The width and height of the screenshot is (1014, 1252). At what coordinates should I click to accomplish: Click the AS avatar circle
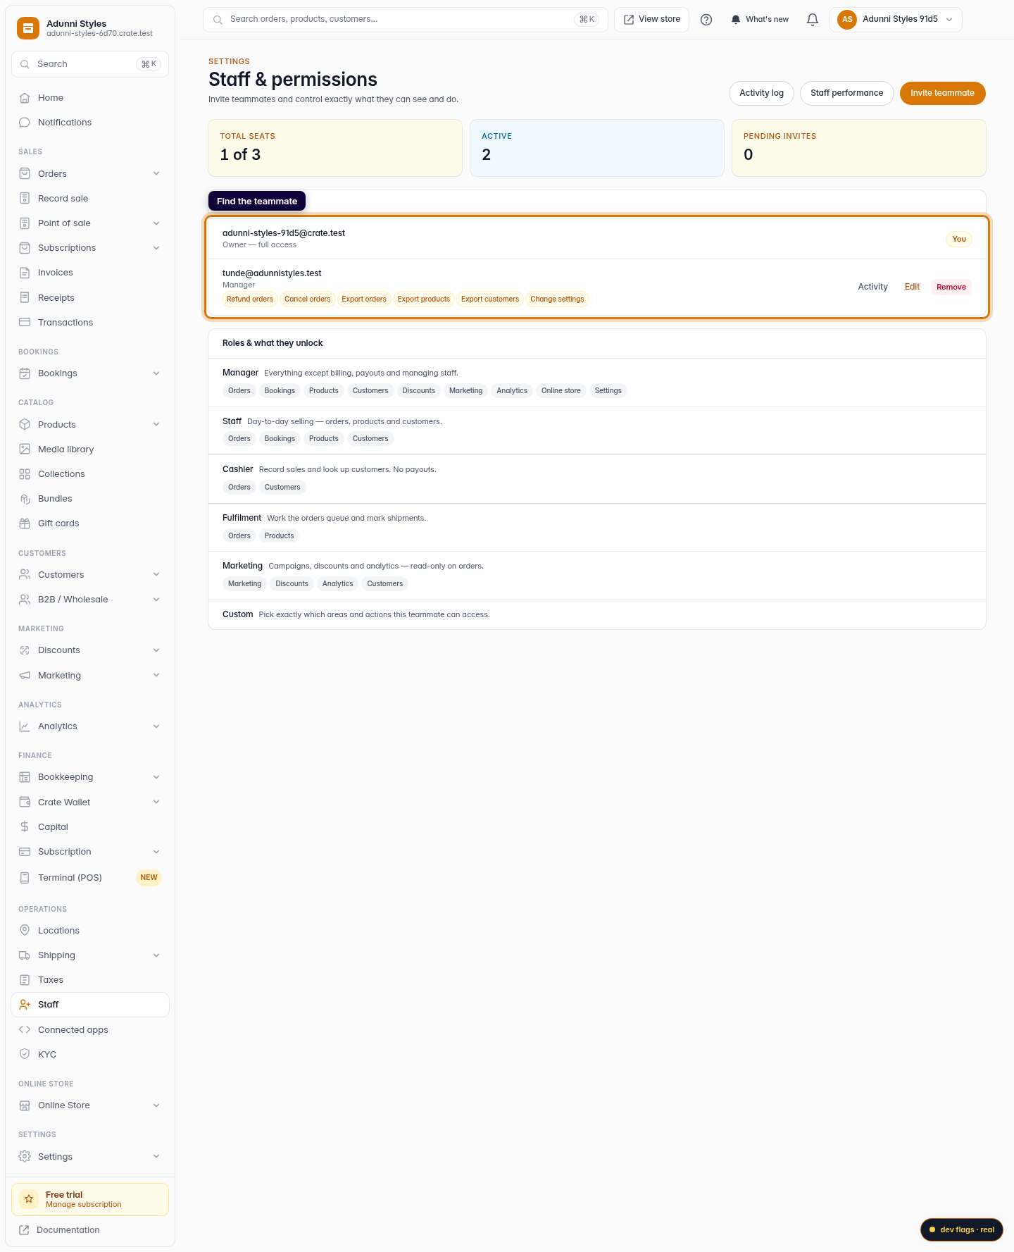(x=847, y=20)
